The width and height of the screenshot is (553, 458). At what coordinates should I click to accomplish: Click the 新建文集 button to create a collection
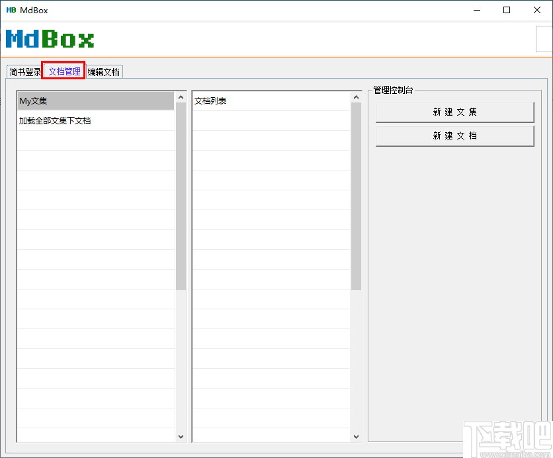click(454, 112)
